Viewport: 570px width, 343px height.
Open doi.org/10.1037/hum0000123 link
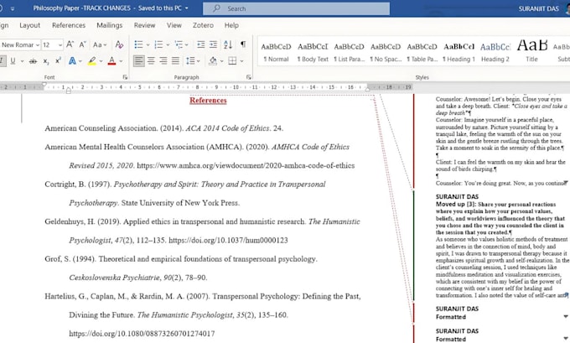tap(228, 240)
